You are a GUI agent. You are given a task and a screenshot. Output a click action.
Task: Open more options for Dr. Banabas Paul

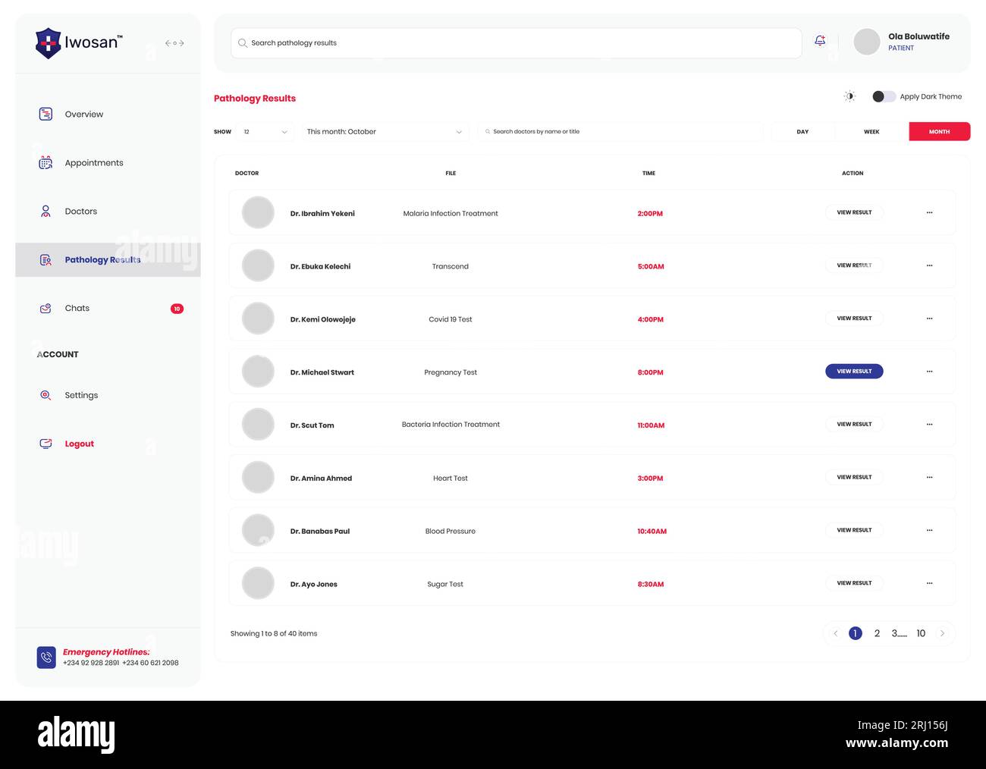point(929,530)
